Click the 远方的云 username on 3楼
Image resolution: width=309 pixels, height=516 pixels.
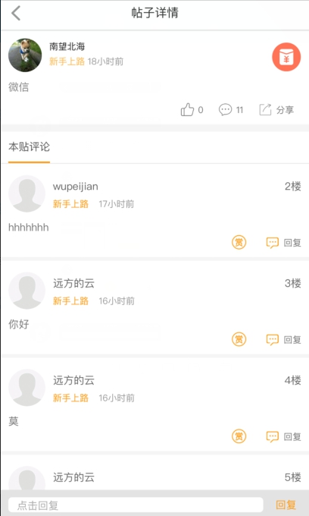coord(74,283)
